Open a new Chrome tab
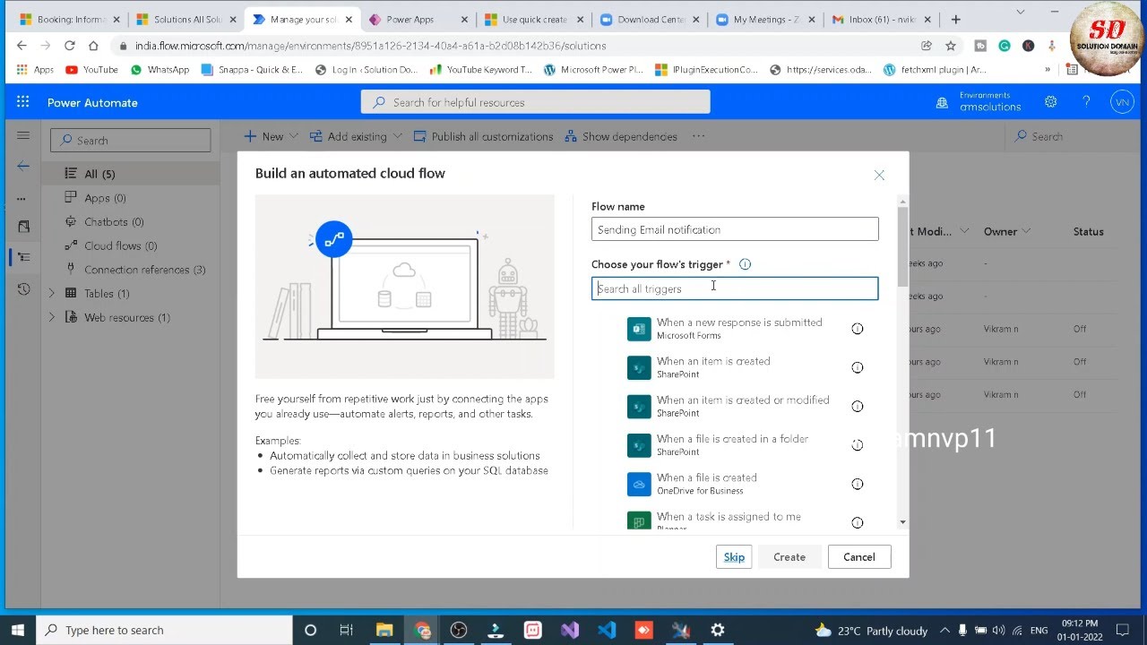Image resolution: width=1147 pixels, height=645 pixels. coord(956,19)
